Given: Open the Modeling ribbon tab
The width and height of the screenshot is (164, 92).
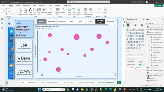Looking at the screenshot, I should click(26, 6).
